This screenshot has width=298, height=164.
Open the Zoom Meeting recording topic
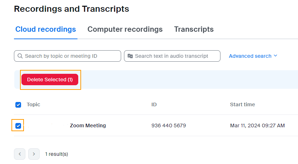88,125
